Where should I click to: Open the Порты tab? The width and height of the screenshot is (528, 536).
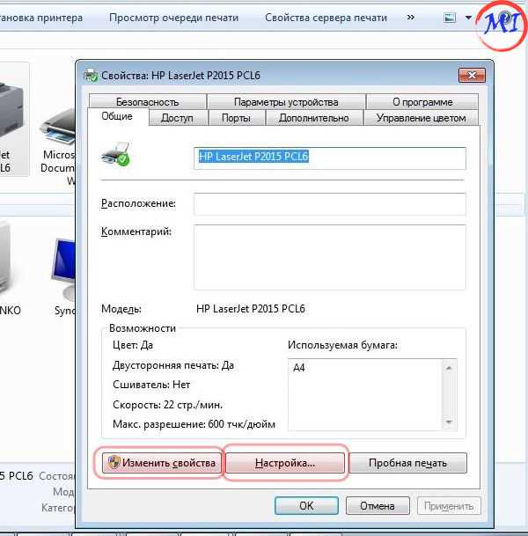(x=236, y=118)
